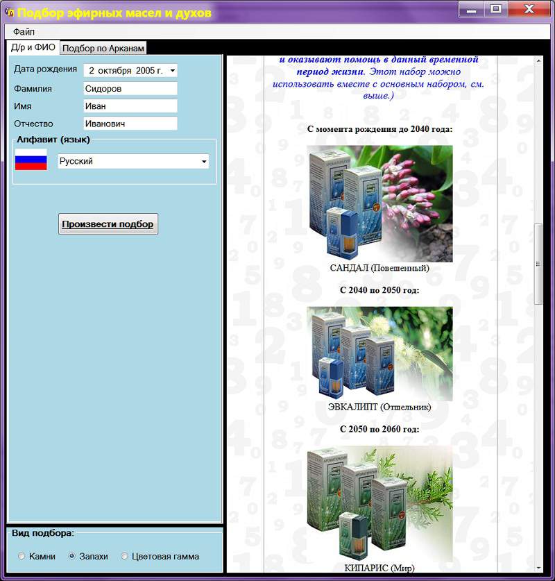Viewport: 555px width, 581px height.
Task: Click the scrollbar up arrow in results
Action: (538, 60)
